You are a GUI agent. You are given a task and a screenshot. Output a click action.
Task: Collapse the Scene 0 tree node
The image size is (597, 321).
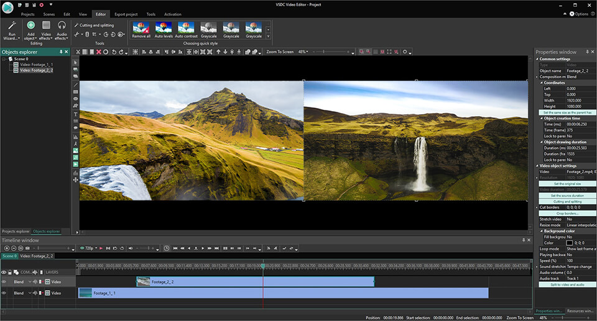(3, 59)
